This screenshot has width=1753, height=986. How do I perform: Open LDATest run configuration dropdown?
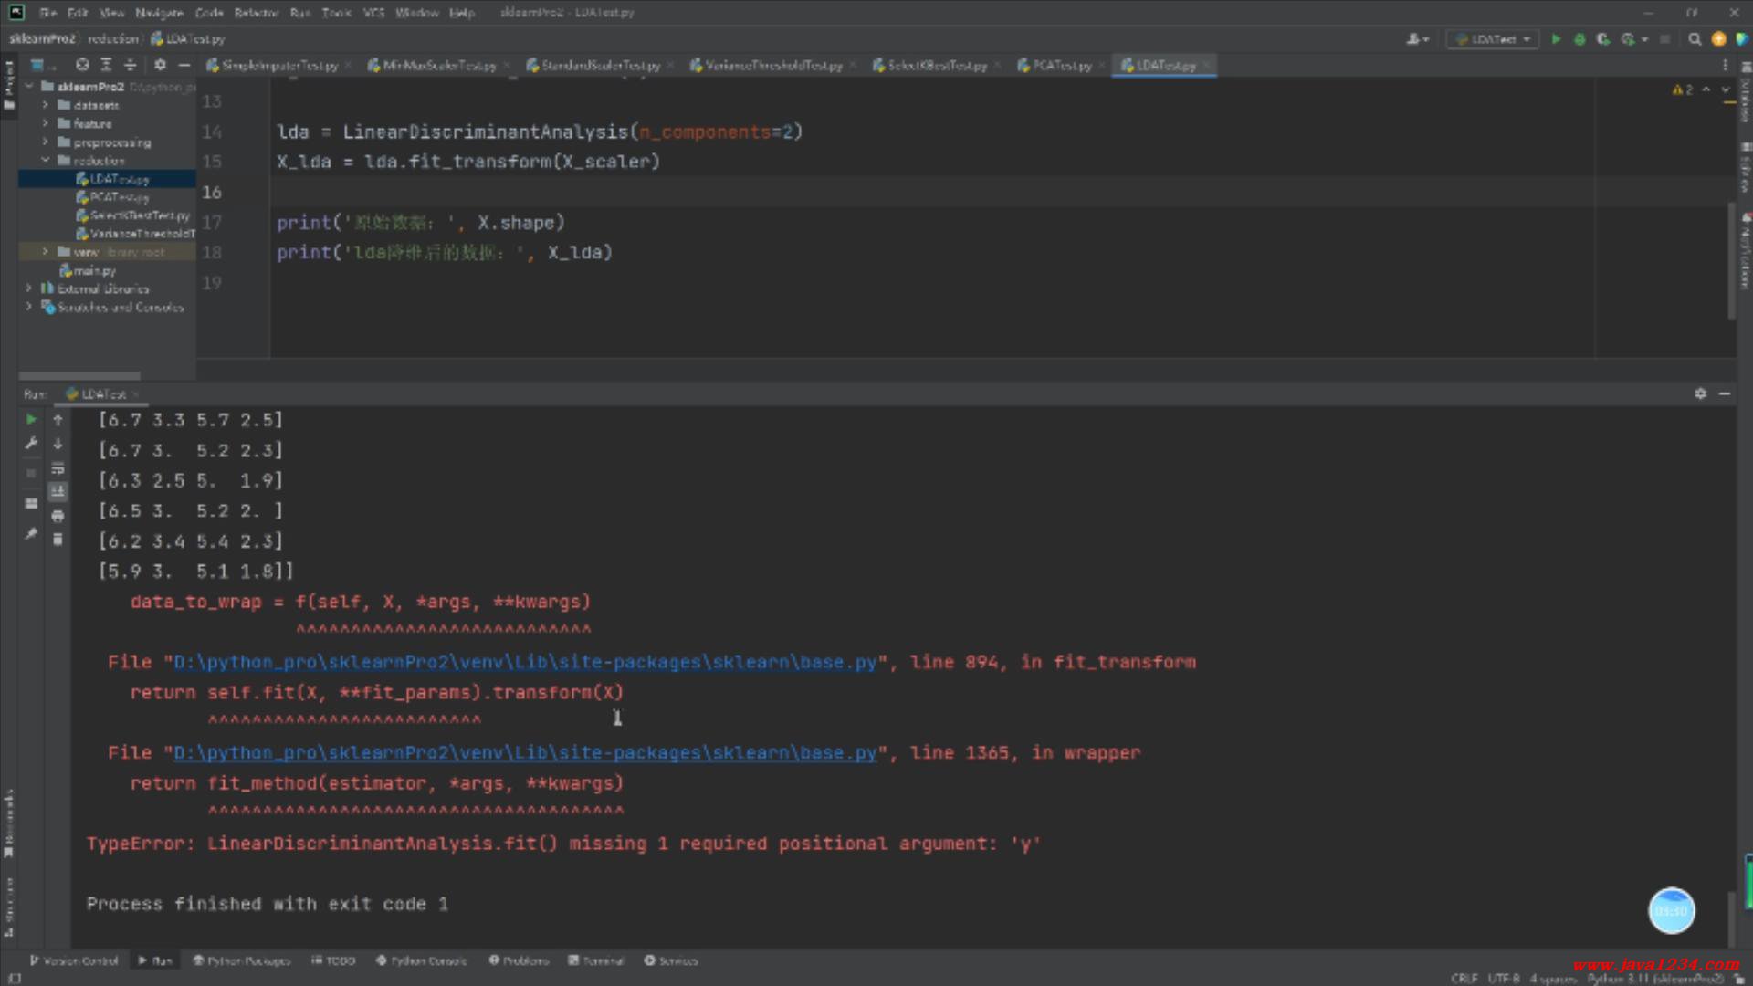tap(1493, 39)
